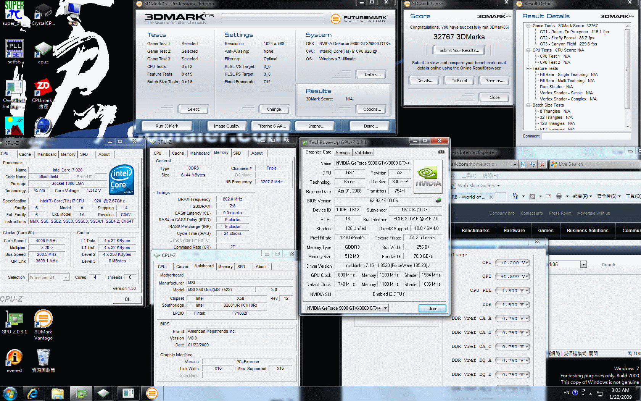Show hidden system tray icons

[591, 393]
